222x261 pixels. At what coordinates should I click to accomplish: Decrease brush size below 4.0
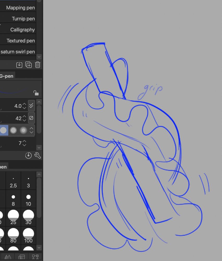point(24,108)
